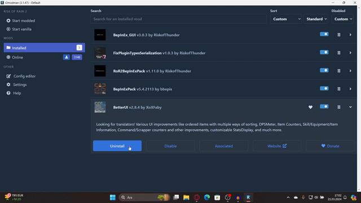The image size is (361, 203).
Task: Open the TRY/EUR widget on taskbar
Action: [14, 197]
